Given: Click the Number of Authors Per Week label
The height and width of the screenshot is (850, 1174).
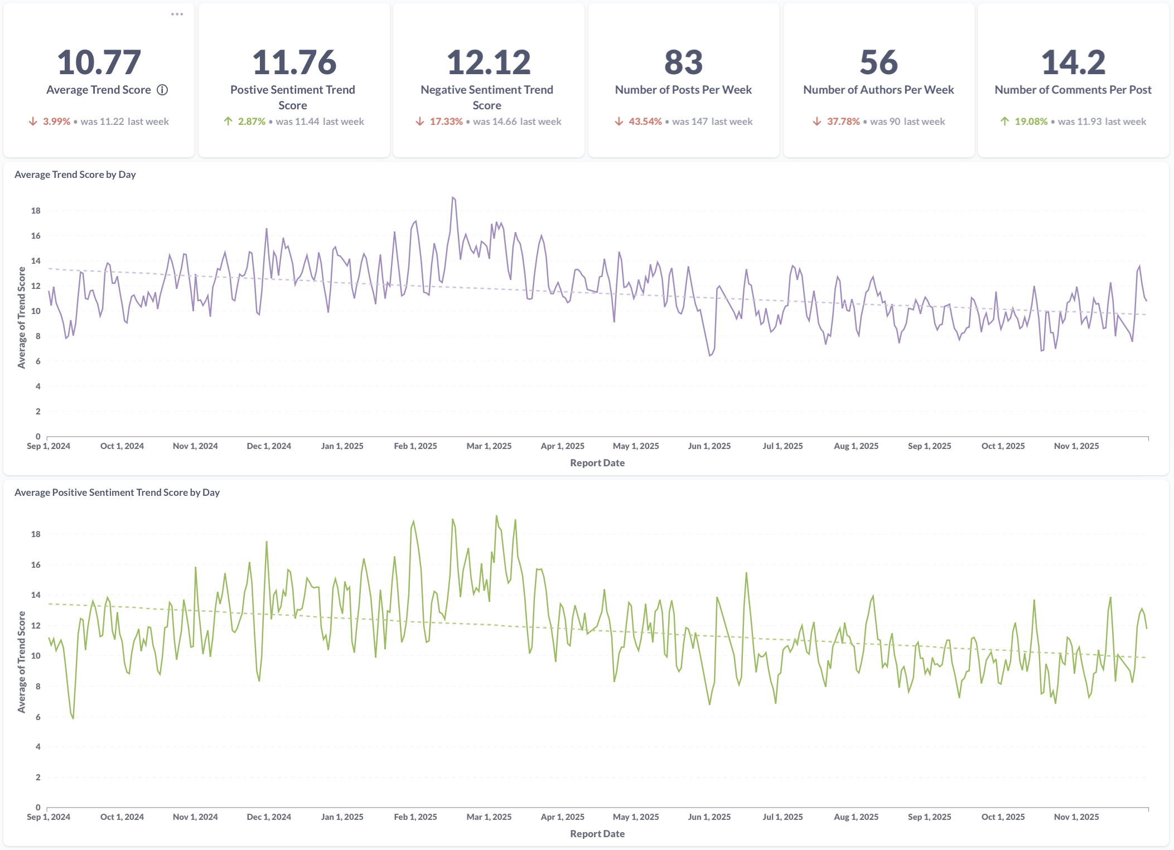Looking at the screenshot, I should tap(878, 90).
